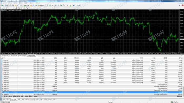Click the New Order toolbar button

click(26, 6)
